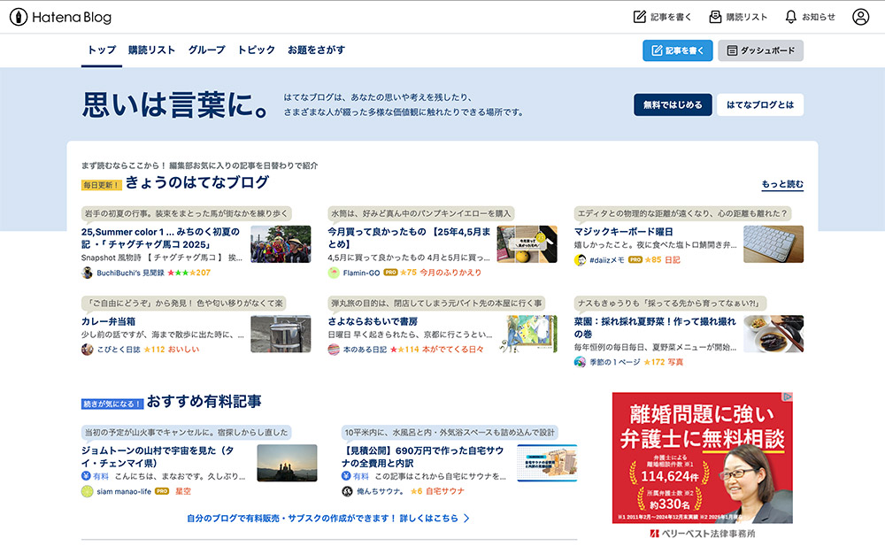This screenshot has height=554, width=885.
Task: Open the さよならおもいで書房 article
Action: [x=373, y=321]
